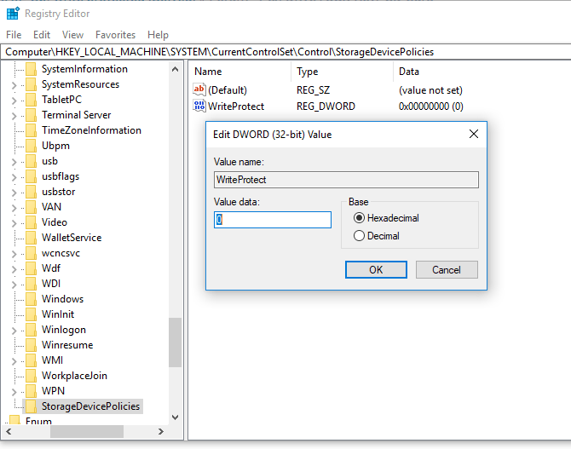
Task: Click the StorageDevicePolicies folder icon
Action: tap(32, 406)
